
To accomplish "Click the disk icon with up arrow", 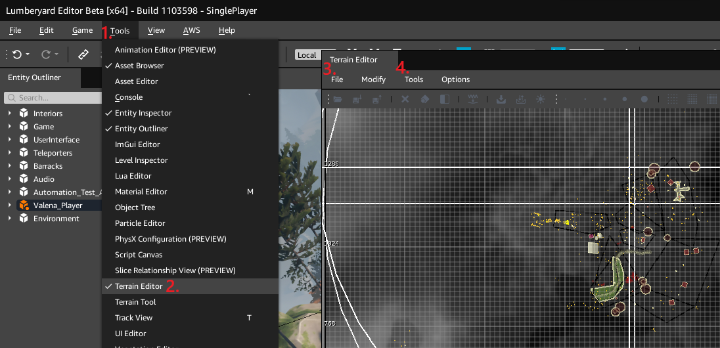I will click(x=378, y=98).
